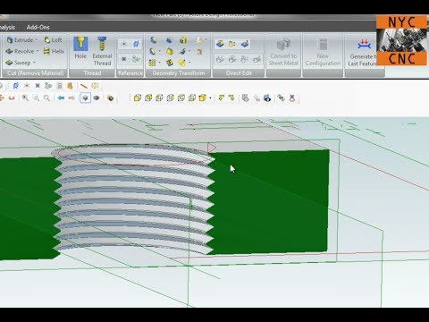The height and width of the screenshot is (322, 429).
Task: Choose the Helix cut tool
Action: coord(54,51)
